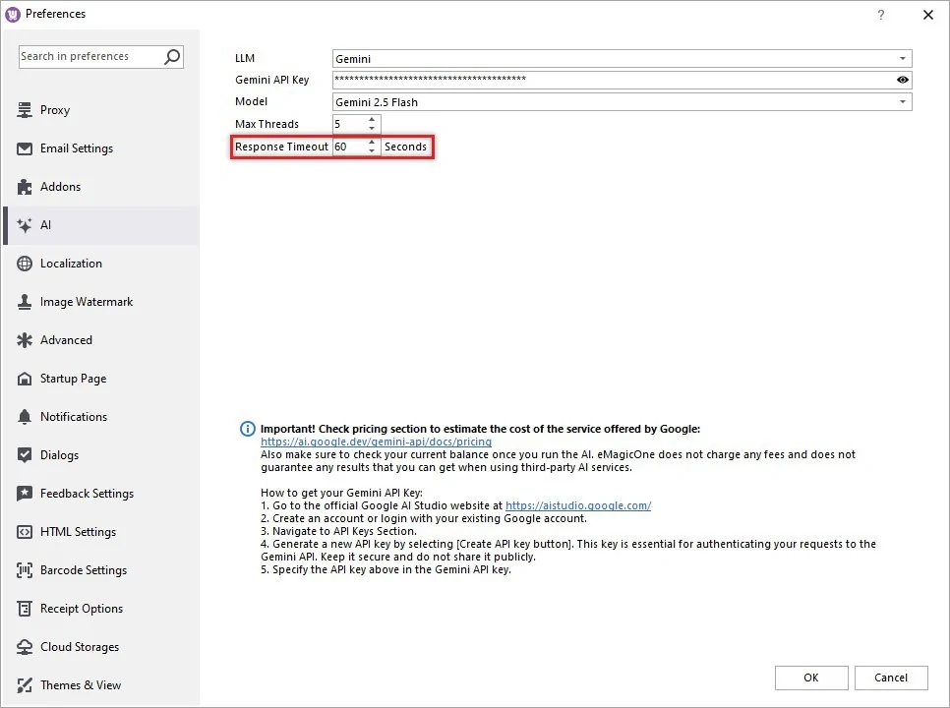The width and height of the screenshot is (950, 708).
Task: Expand the Model dropdown showing Gemini 2.5 Flash
Action: pyautogui.click(x=903, y=101)
